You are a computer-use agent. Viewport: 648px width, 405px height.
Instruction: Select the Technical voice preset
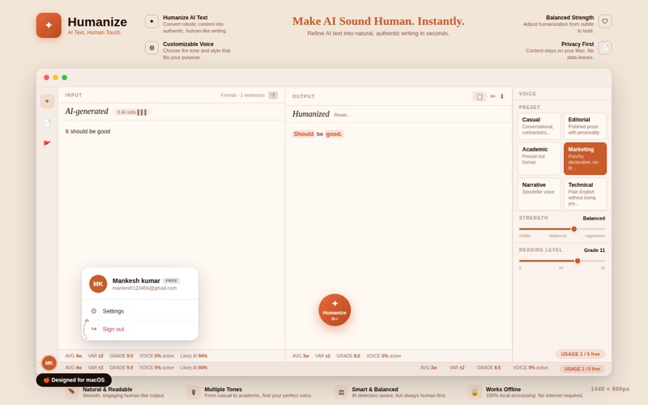click(x=585, y=194)
